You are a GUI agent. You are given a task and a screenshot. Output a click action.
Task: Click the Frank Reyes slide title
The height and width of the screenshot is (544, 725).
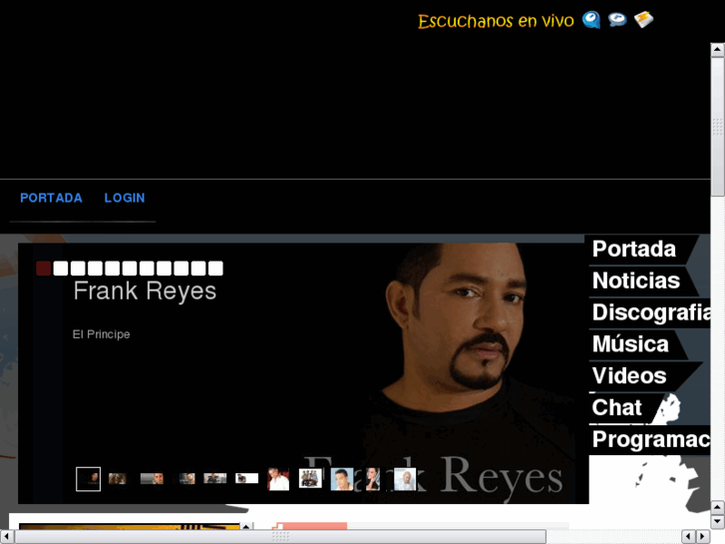pyautogui.click(x=145, y=291)
